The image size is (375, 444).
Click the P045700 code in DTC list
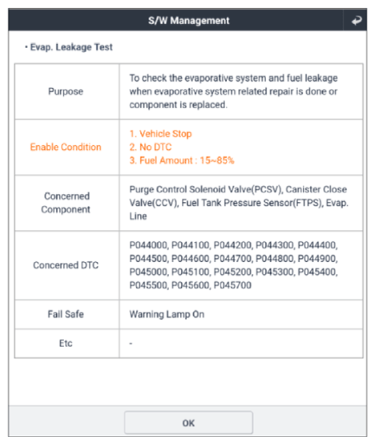point(232,285)
